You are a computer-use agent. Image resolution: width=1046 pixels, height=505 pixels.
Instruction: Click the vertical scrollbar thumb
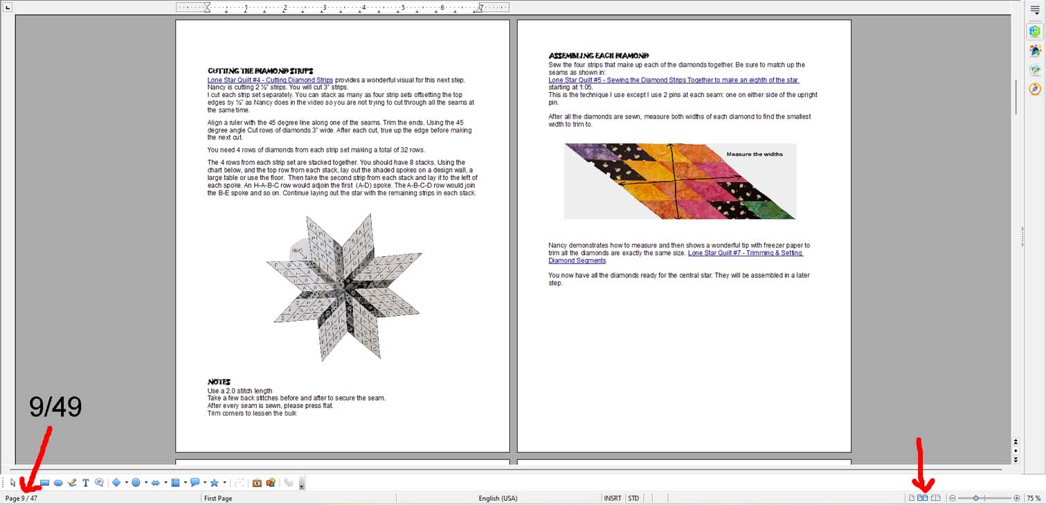click(1016, 97)
